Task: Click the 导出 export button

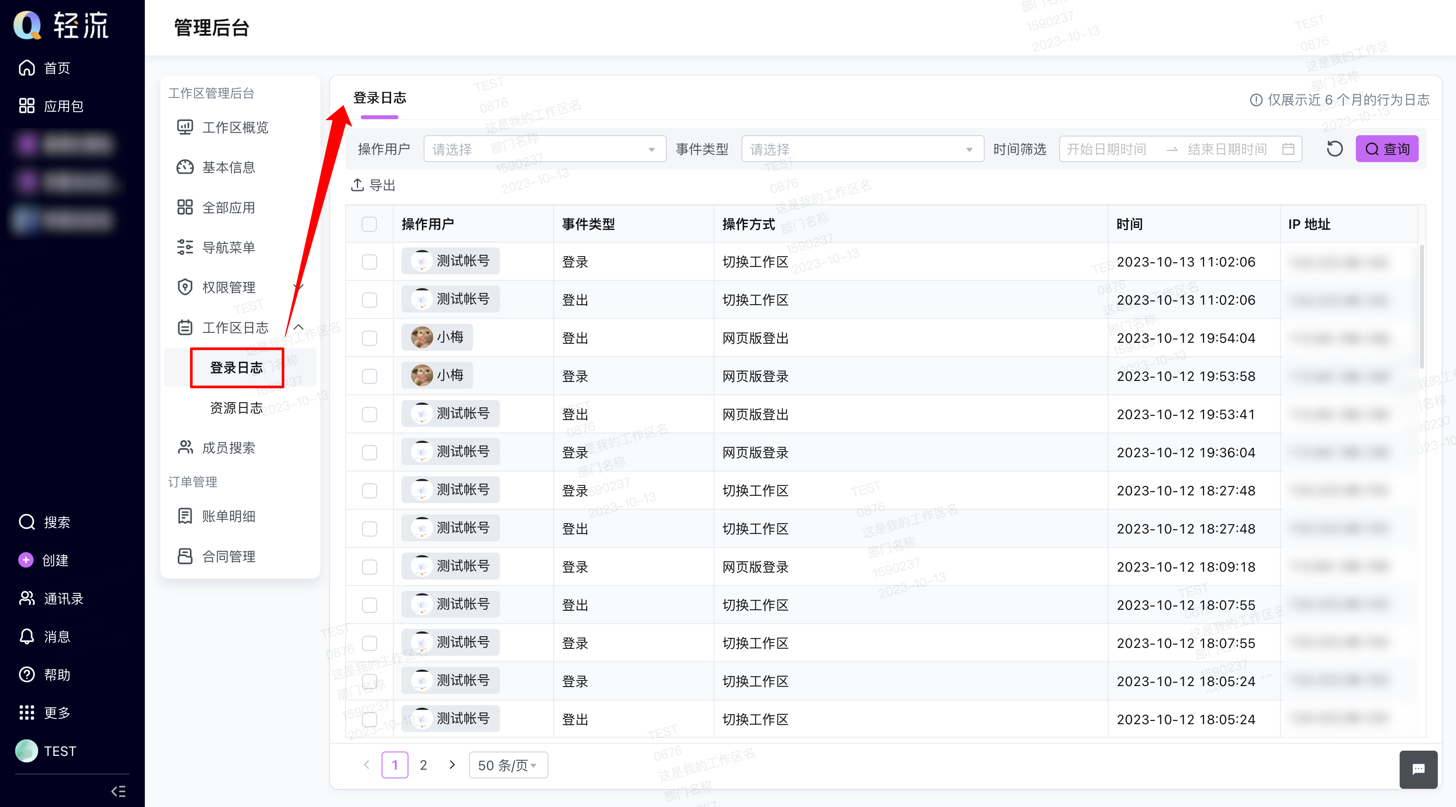Action: [x=373, y=185]
